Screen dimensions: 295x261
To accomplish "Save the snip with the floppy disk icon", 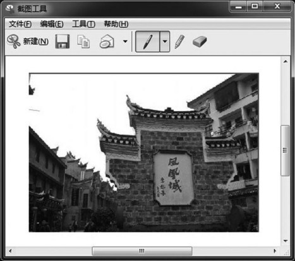I will [x=63, y=41].
